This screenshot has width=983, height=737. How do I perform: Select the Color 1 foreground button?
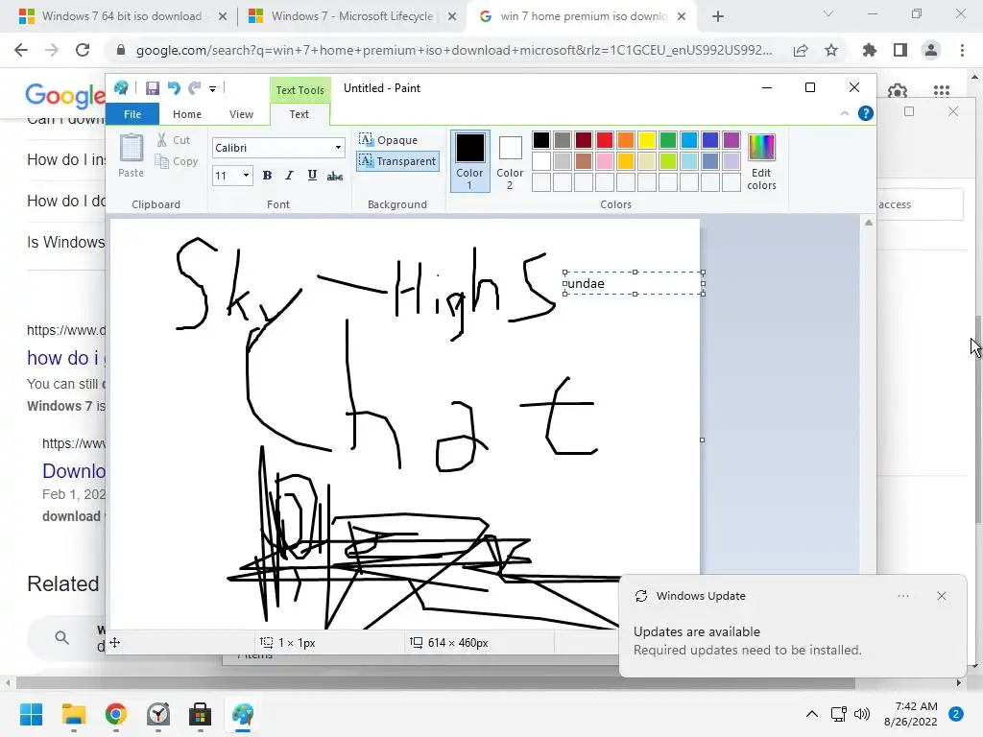pos(469,161)
